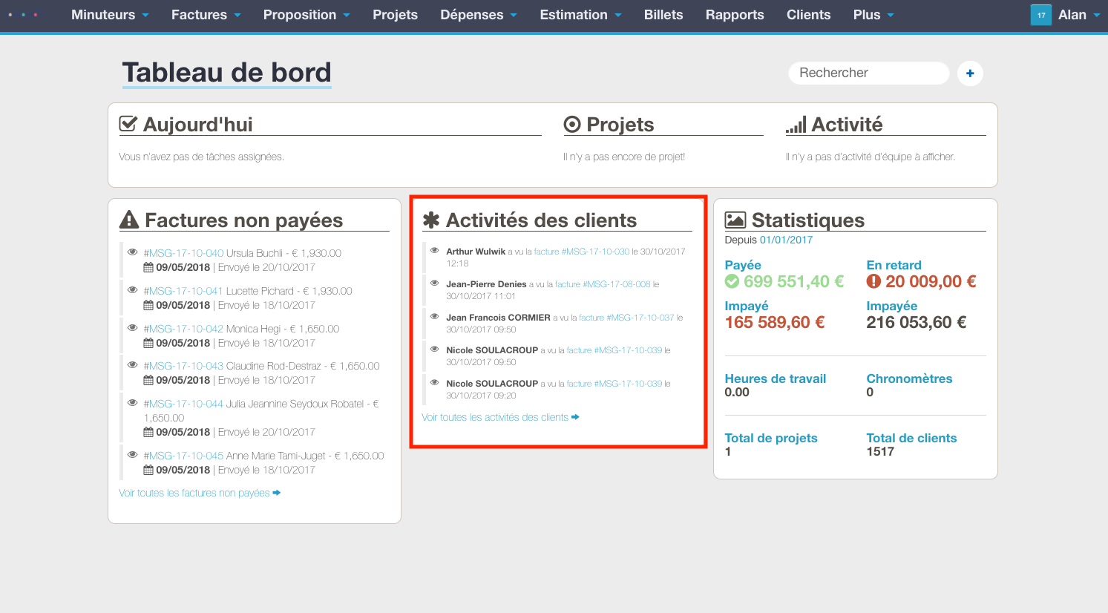Click the three-dot logo in the navbar
1108x613 pixels.
(x=22, y=15)
